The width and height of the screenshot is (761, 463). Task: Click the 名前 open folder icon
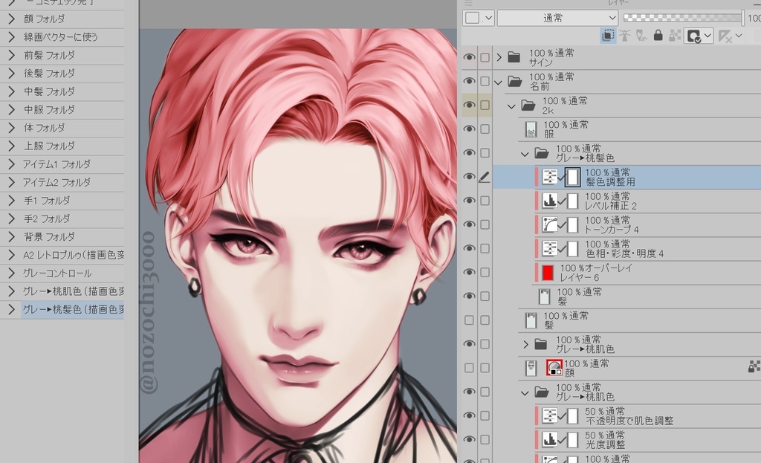[x=514, y=81]
